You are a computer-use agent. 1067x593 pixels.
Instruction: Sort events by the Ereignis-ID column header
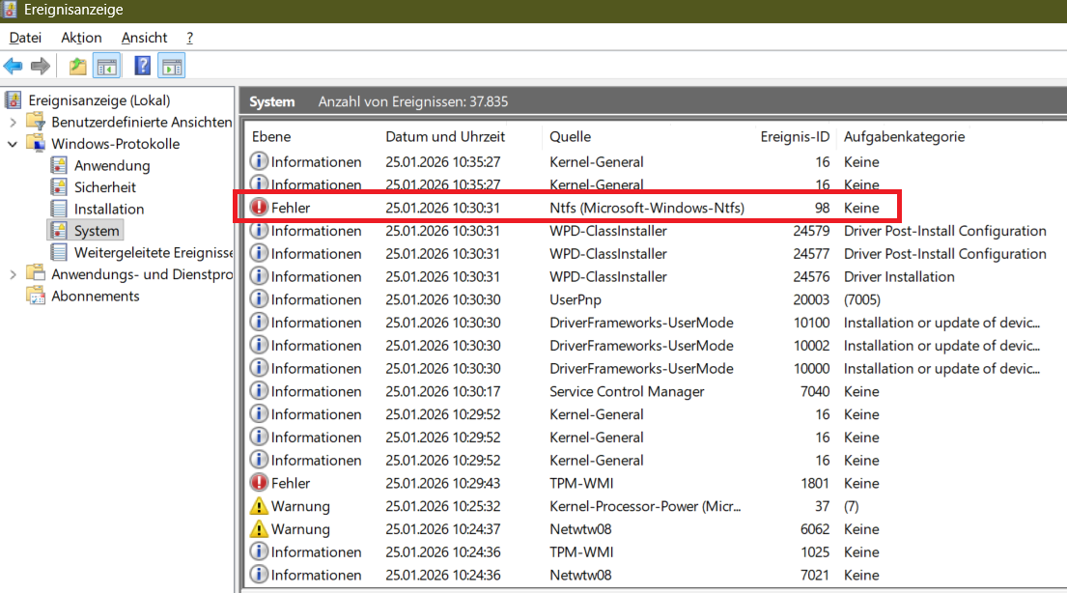[794, 136]
